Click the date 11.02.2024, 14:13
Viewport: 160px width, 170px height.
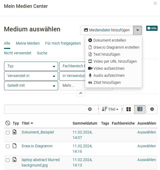[x=82, y=162]
